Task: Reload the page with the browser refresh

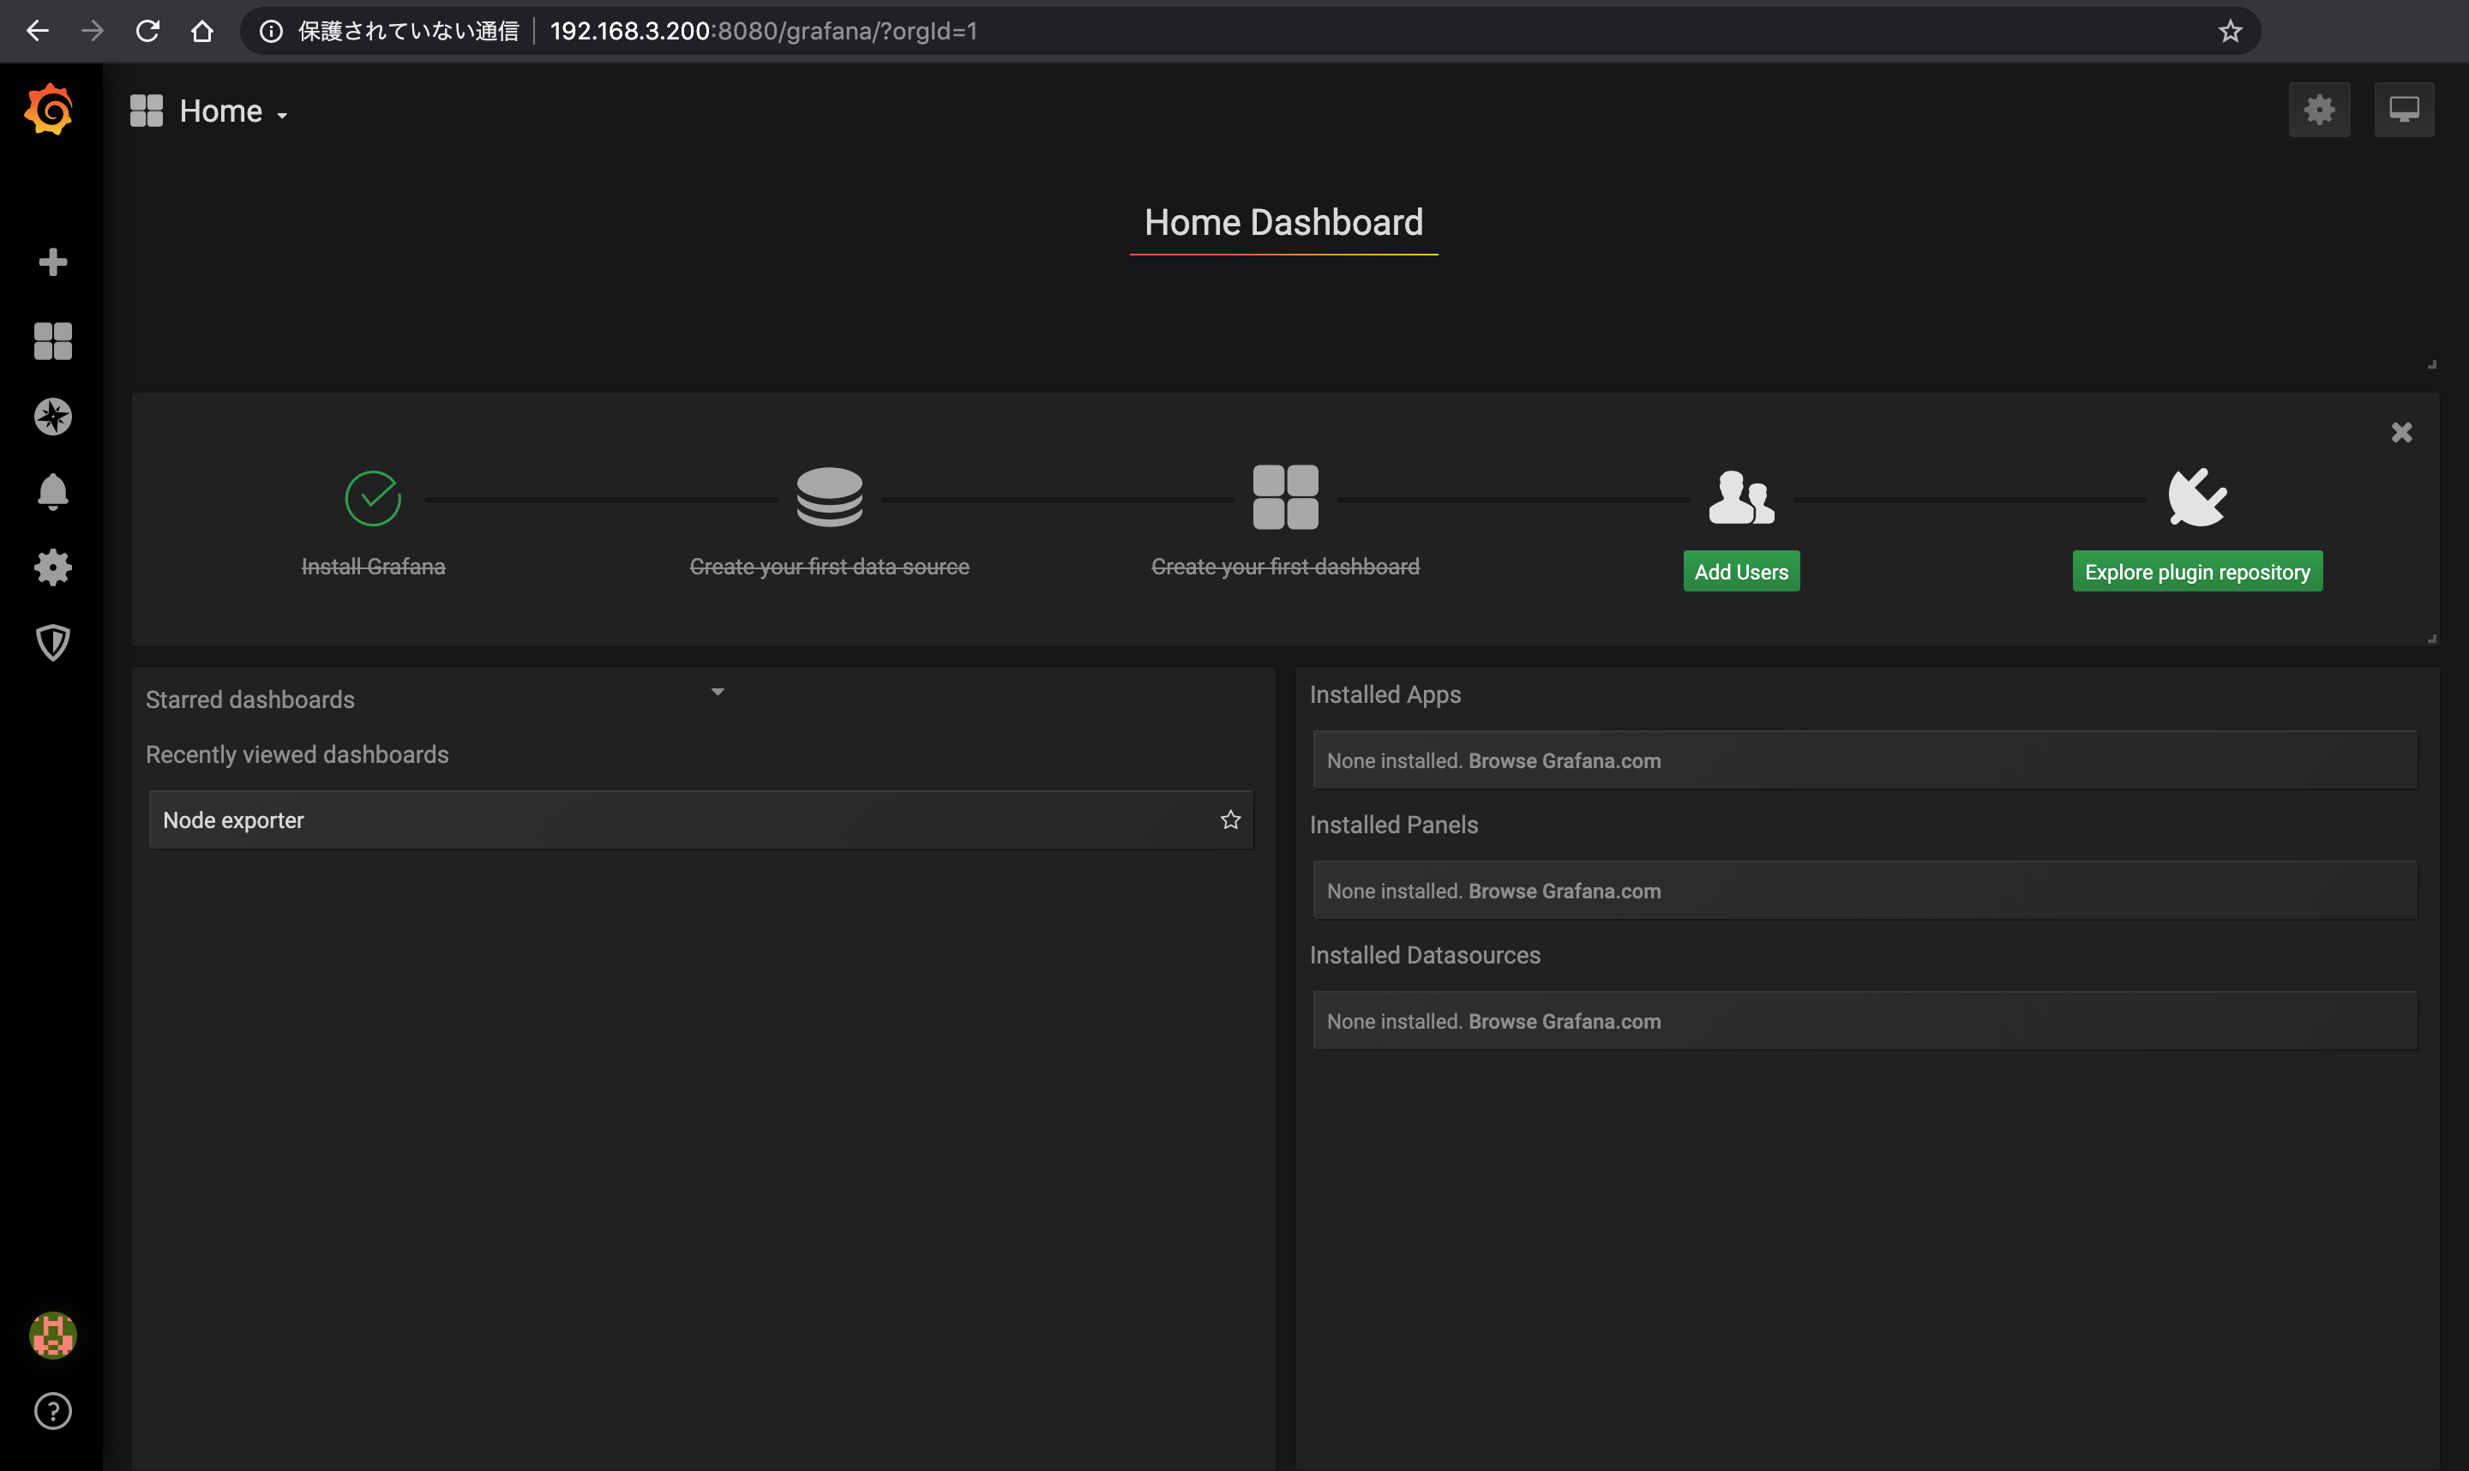Action: [x=147, y=31]
